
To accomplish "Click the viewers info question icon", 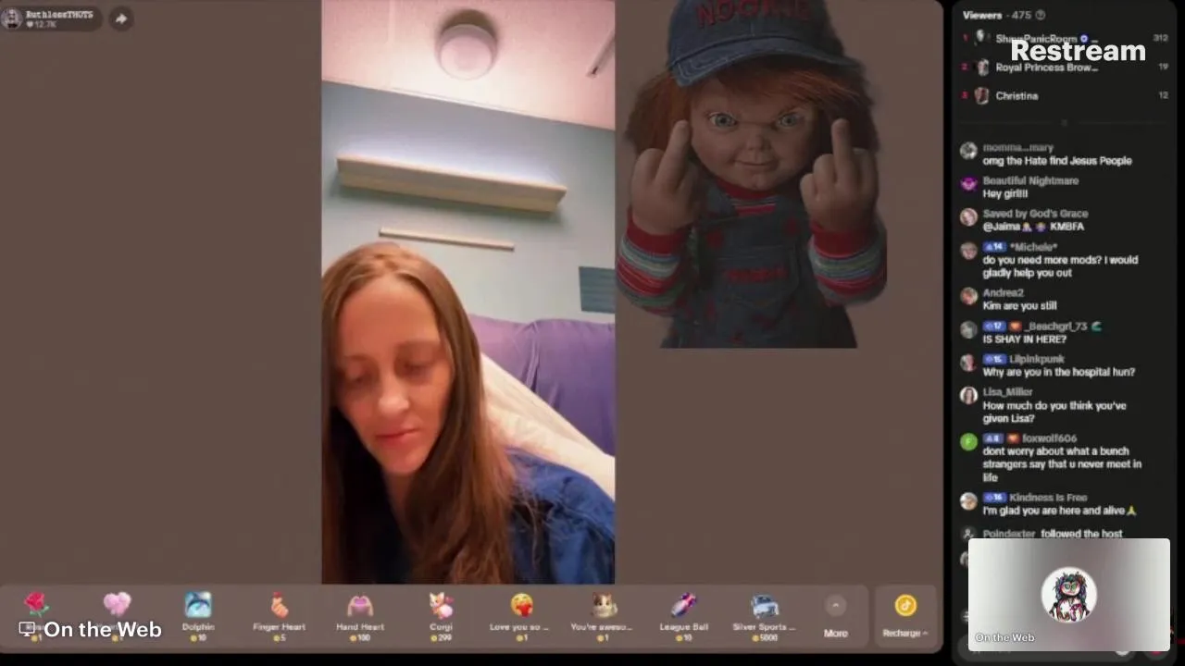I will 1040,15.
